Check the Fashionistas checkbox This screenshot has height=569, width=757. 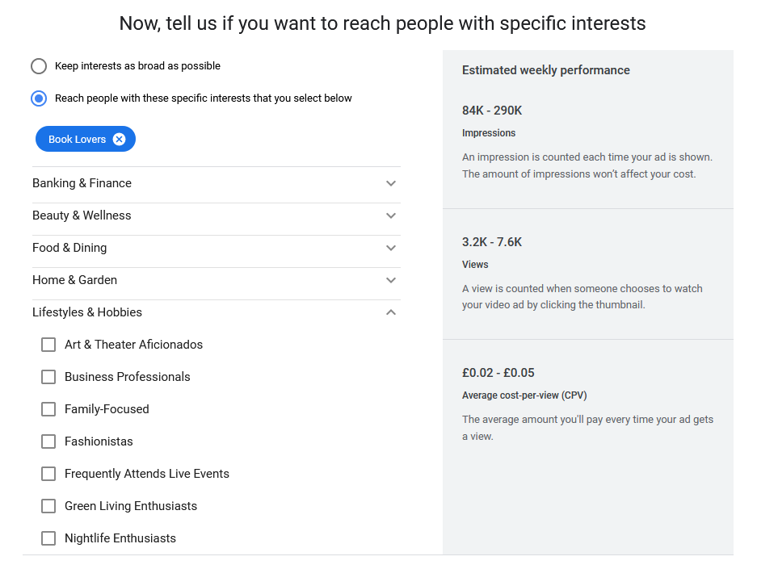(x=48, y=441)
